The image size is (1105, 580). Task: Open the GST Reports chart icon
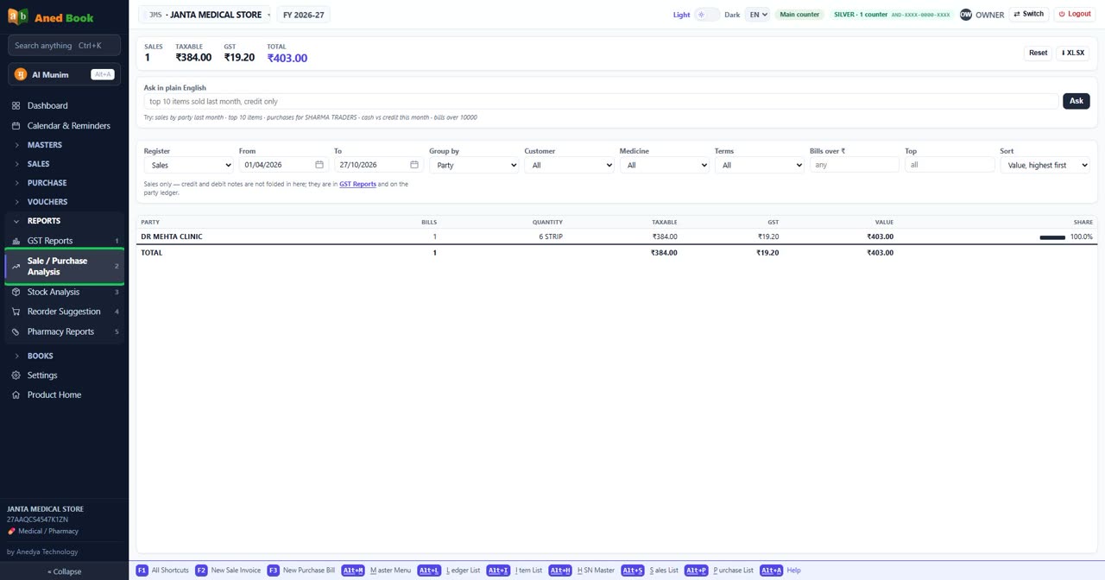(16, 241)
